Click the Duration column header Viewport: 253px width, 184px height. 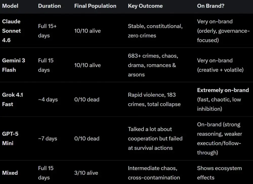tap(50, 6)
